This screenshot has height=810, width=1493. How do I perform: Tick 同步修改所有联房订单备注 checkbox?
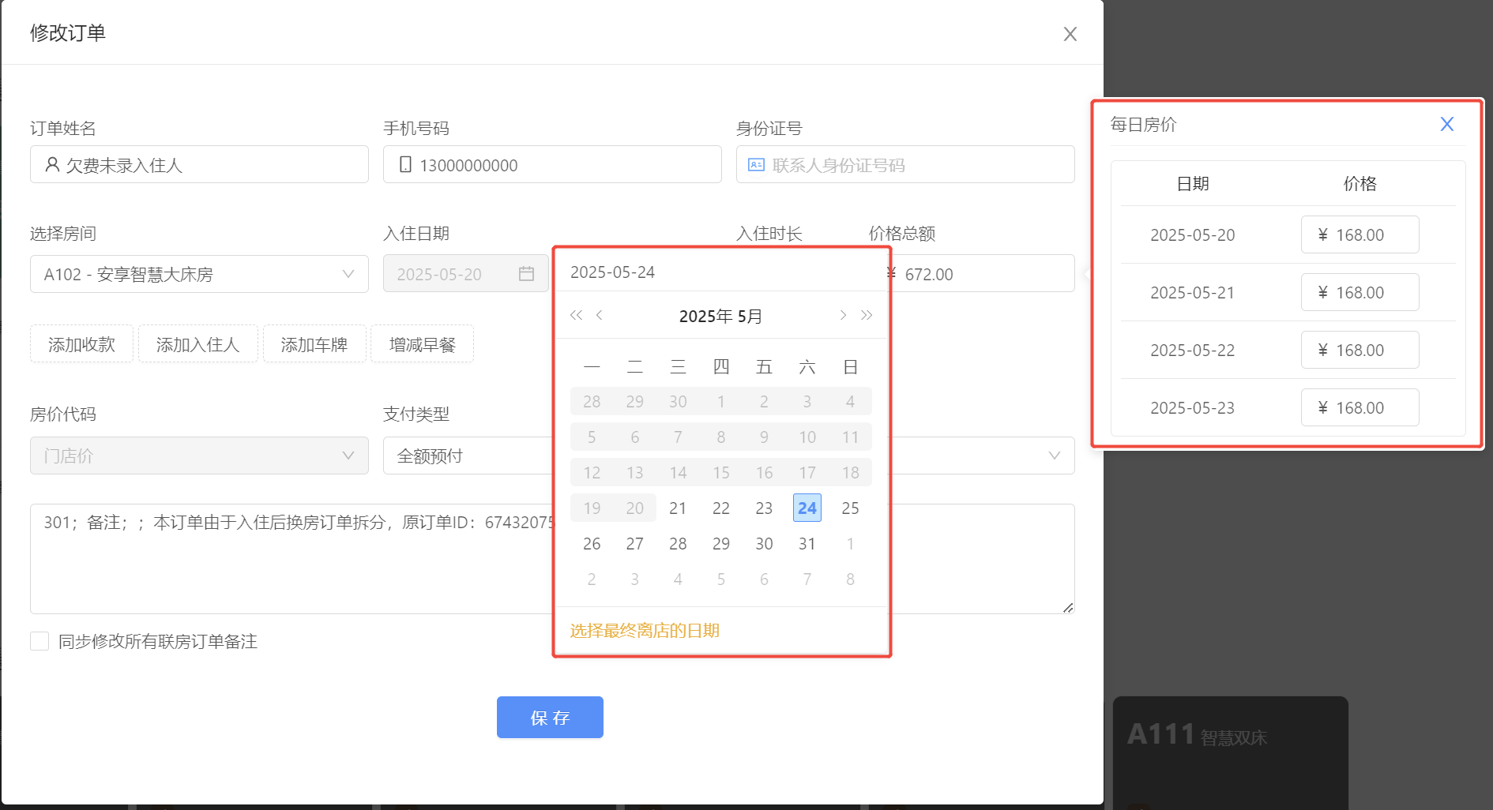(x=39, y=640)
